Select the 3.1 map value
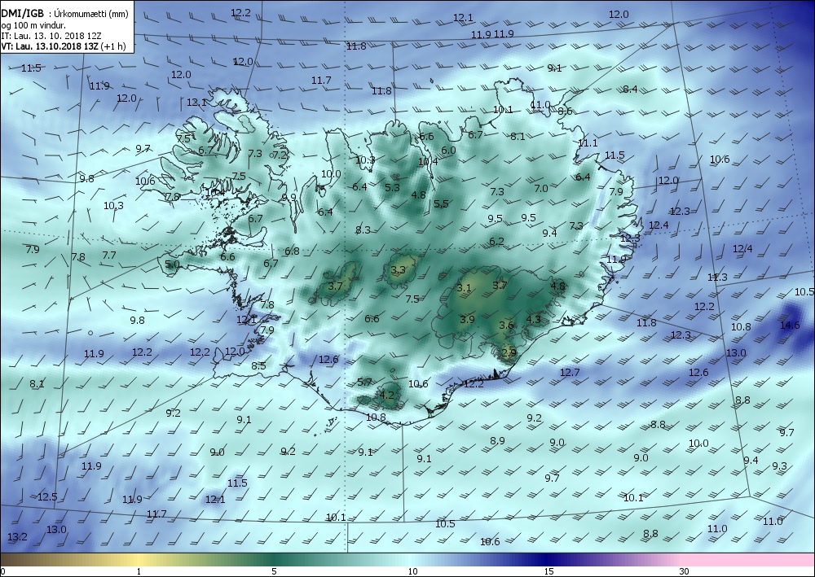Screen dimensions: 815x577 click(464, 288)
